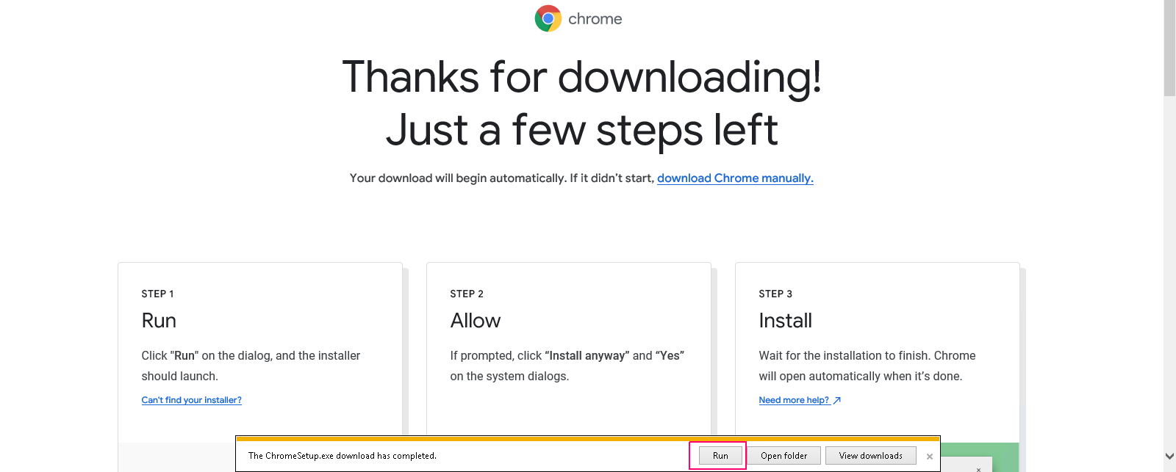
Task: Click the download completed message text
Action: 343,456
